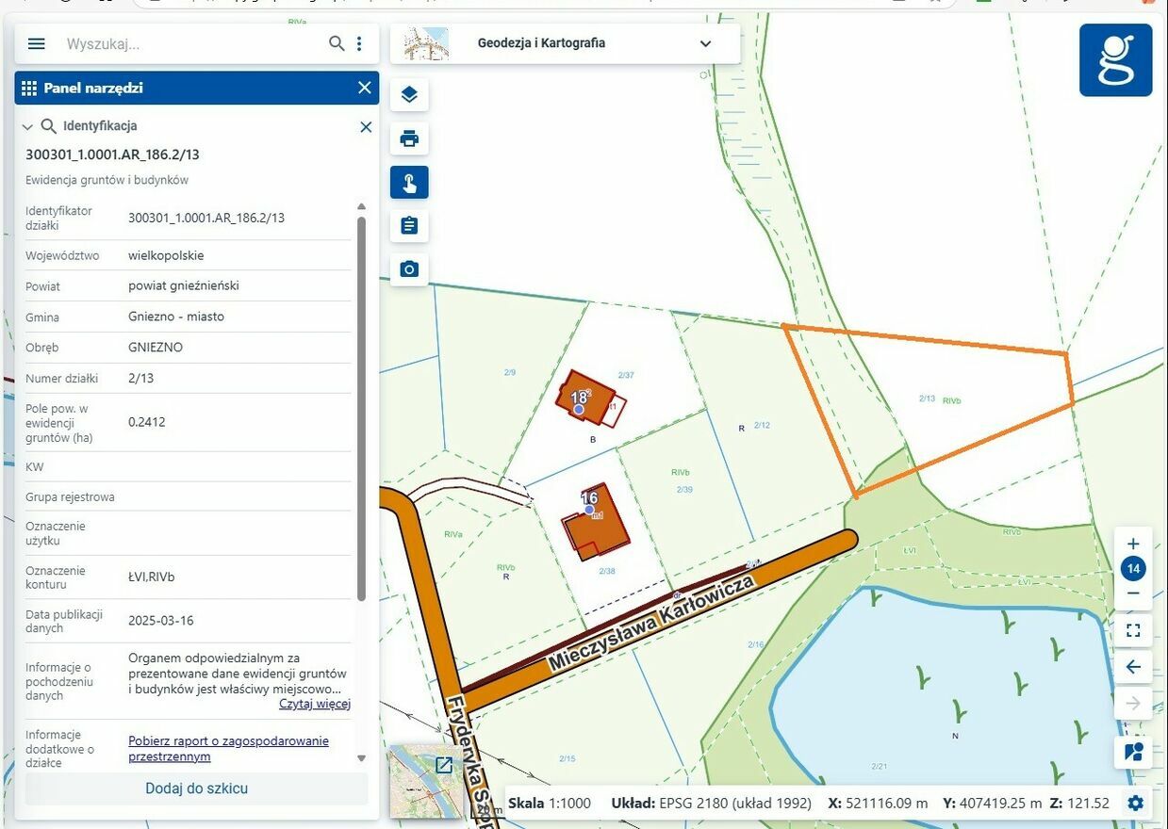Open the bookmark location map tool
This screenshot has height=829, width=1168.
click(1133, 752)
